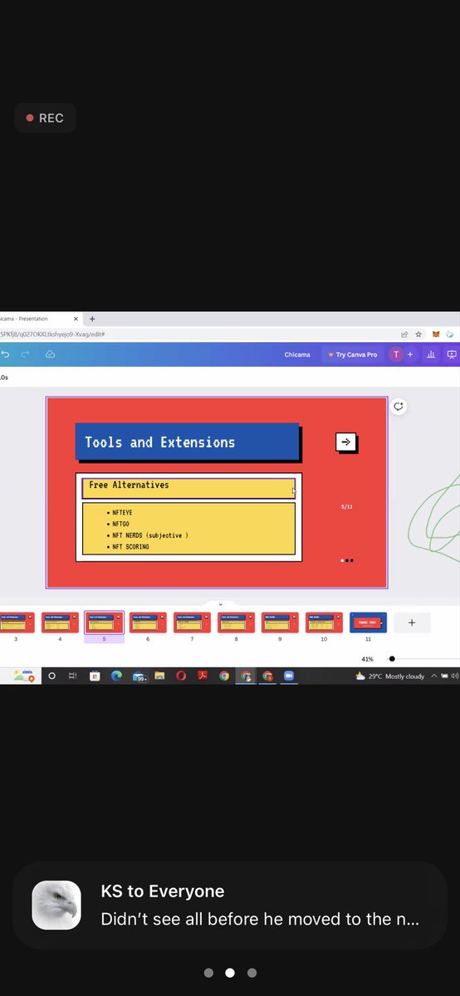Screen dimensions: 460x996
Task: Click the Free Alternatives text box
Action: pyautogui.click(x=188, y=487)
